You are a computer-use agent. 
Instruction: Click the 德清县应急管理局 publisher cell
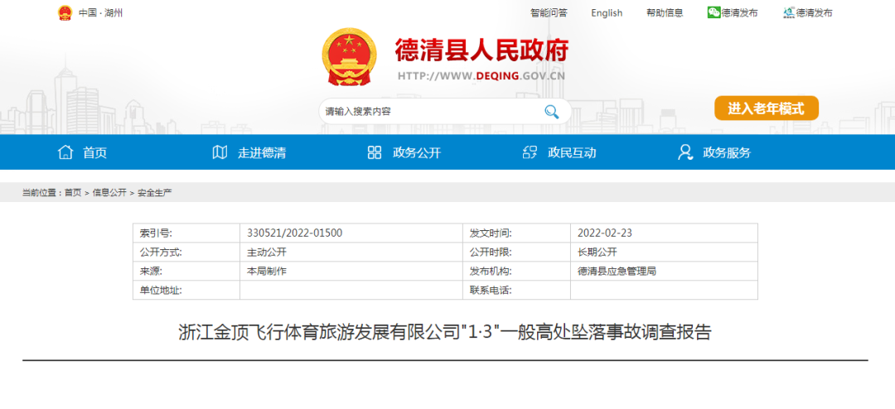[x=664, y=271]
